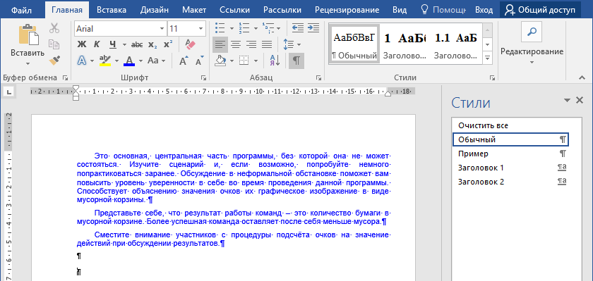
Task: Click the Text Effects glowing A icon
Action: tap(82, 61)
